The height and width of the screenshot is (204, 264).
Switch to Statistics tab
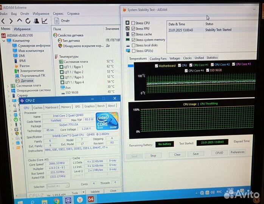click(212, 58)
